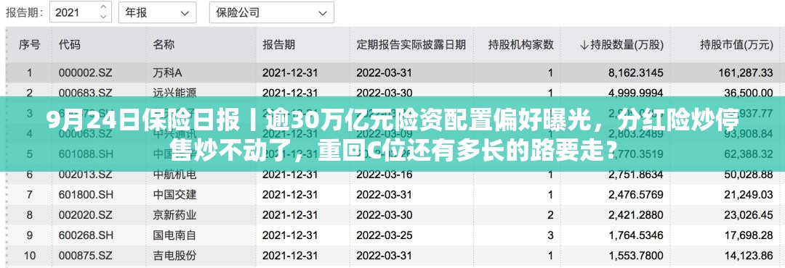Viewport: 785px width, 268px height.
Task: Increase the 2021 report year stepper
Action: tap(104, 7)
